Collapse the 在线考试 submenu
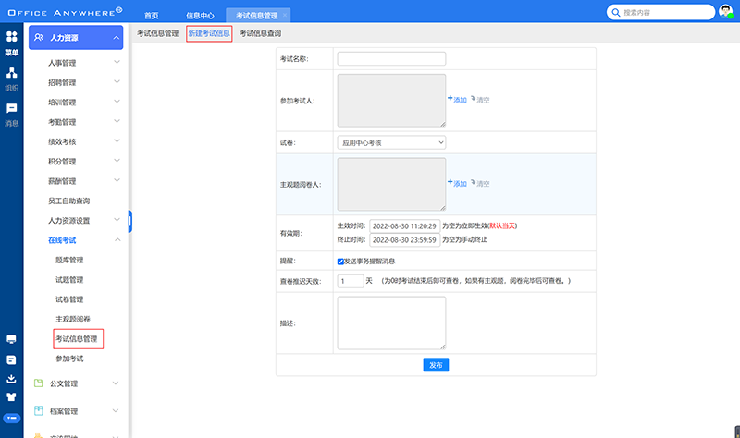This screenshot has height=438, width=740. pyautogui.click(x=117, y=240)
